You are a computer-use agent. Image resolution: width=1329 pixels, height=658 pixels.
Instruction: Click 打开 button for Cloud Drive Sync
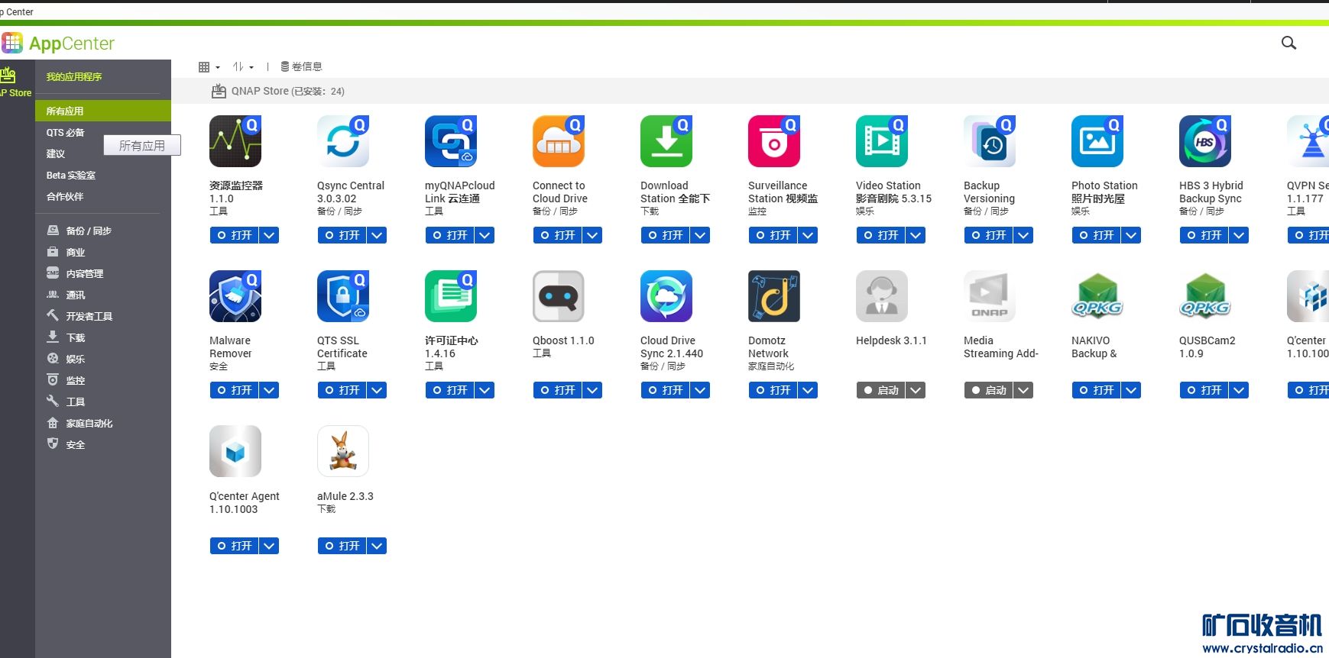click(x=666, y=390)
